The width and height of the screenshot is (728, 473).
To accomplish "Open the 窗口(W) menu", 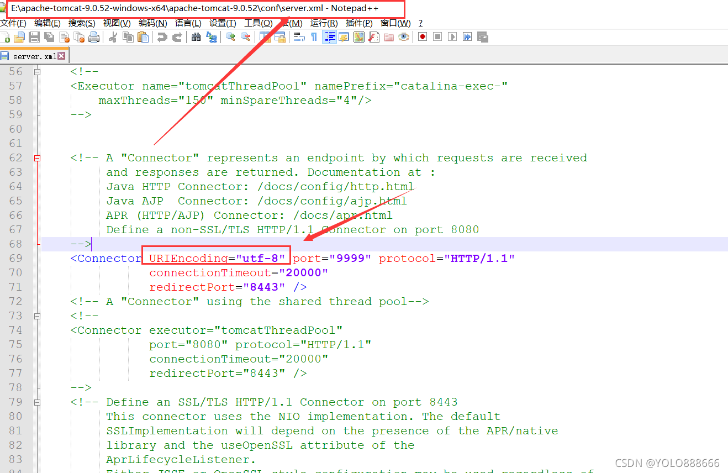I will click(x=395, y=23).
